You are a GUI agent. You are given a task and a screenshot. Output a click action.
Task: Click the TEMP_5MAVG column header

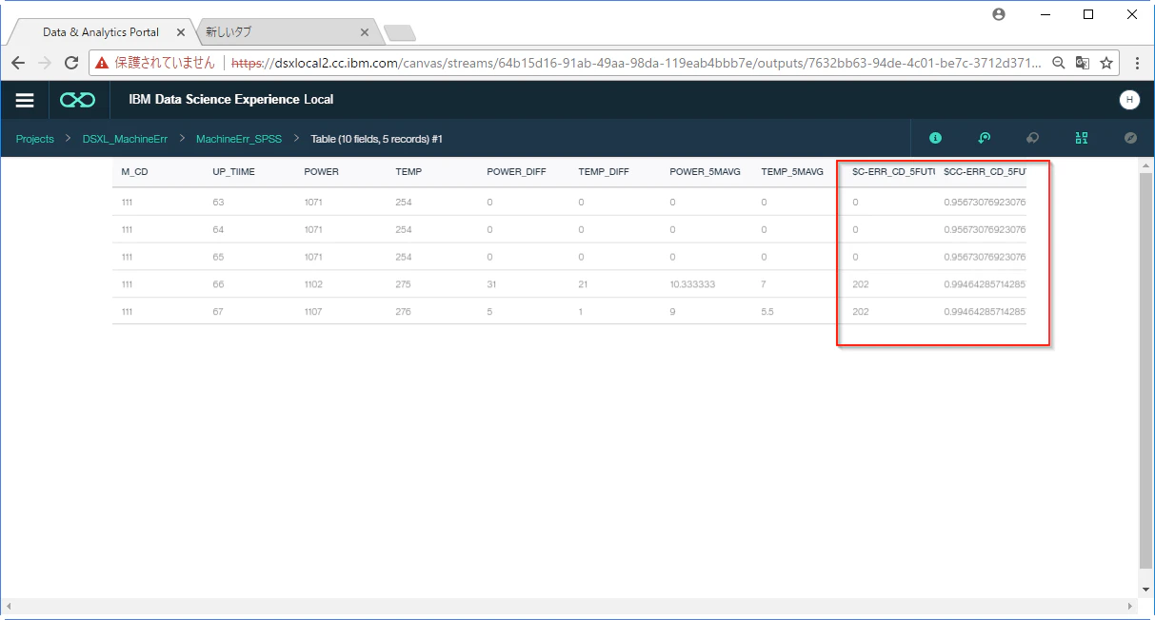(792, 172)
